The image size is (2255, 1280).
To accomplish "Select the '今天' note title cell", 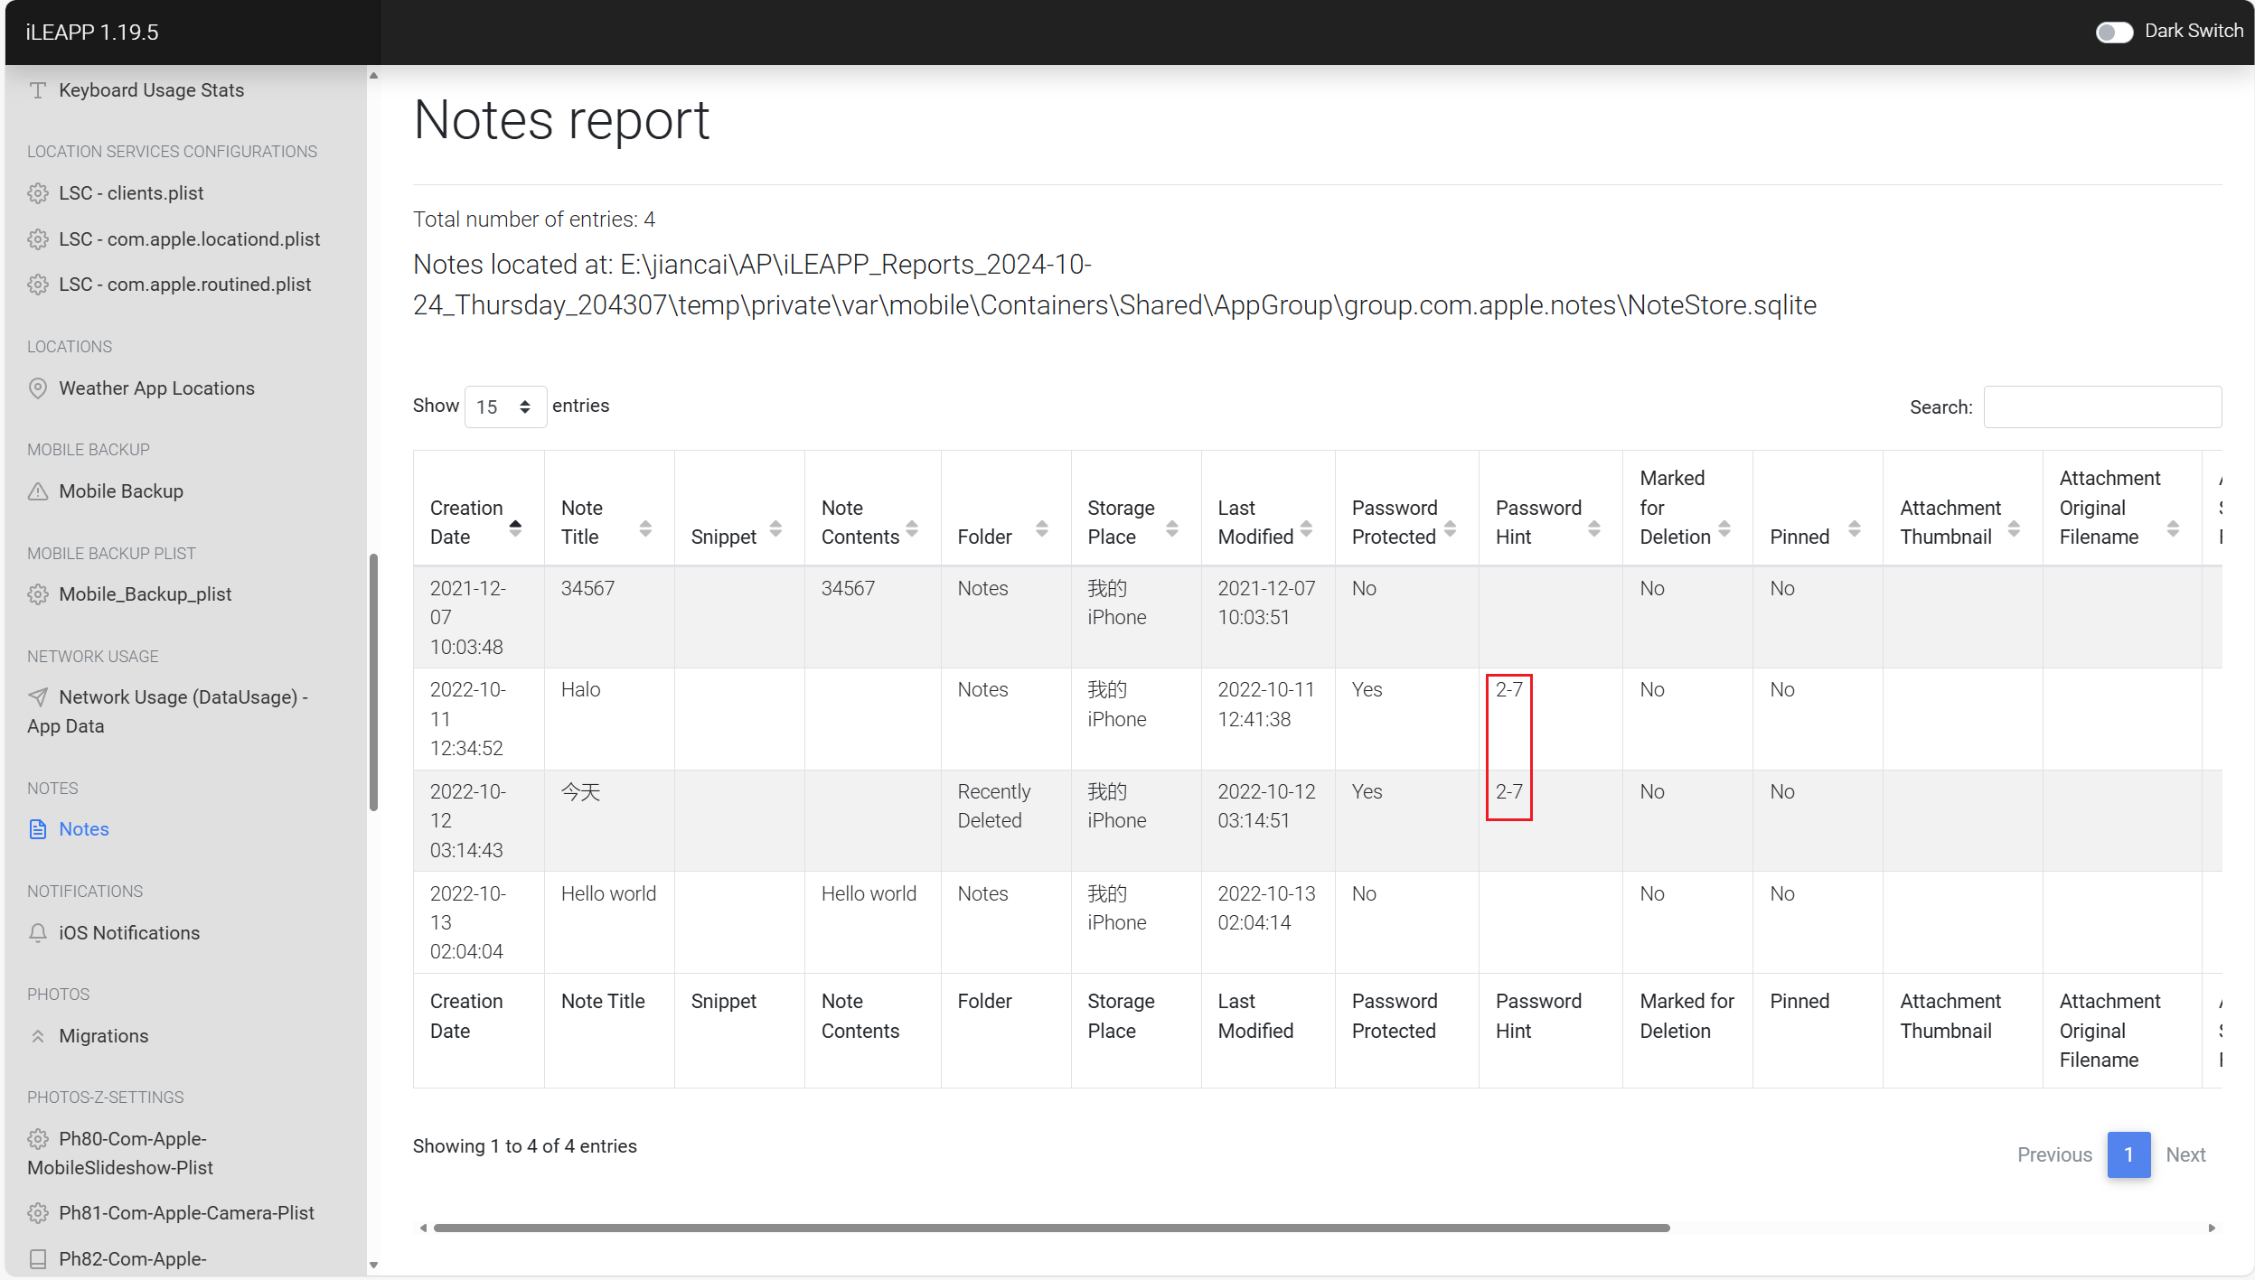I will tap(609, 820).
